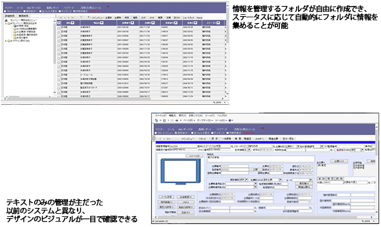Toggle 全フォルダ表示 checkbox in list window
The image size is (381, 227).
tap(41, 11)
